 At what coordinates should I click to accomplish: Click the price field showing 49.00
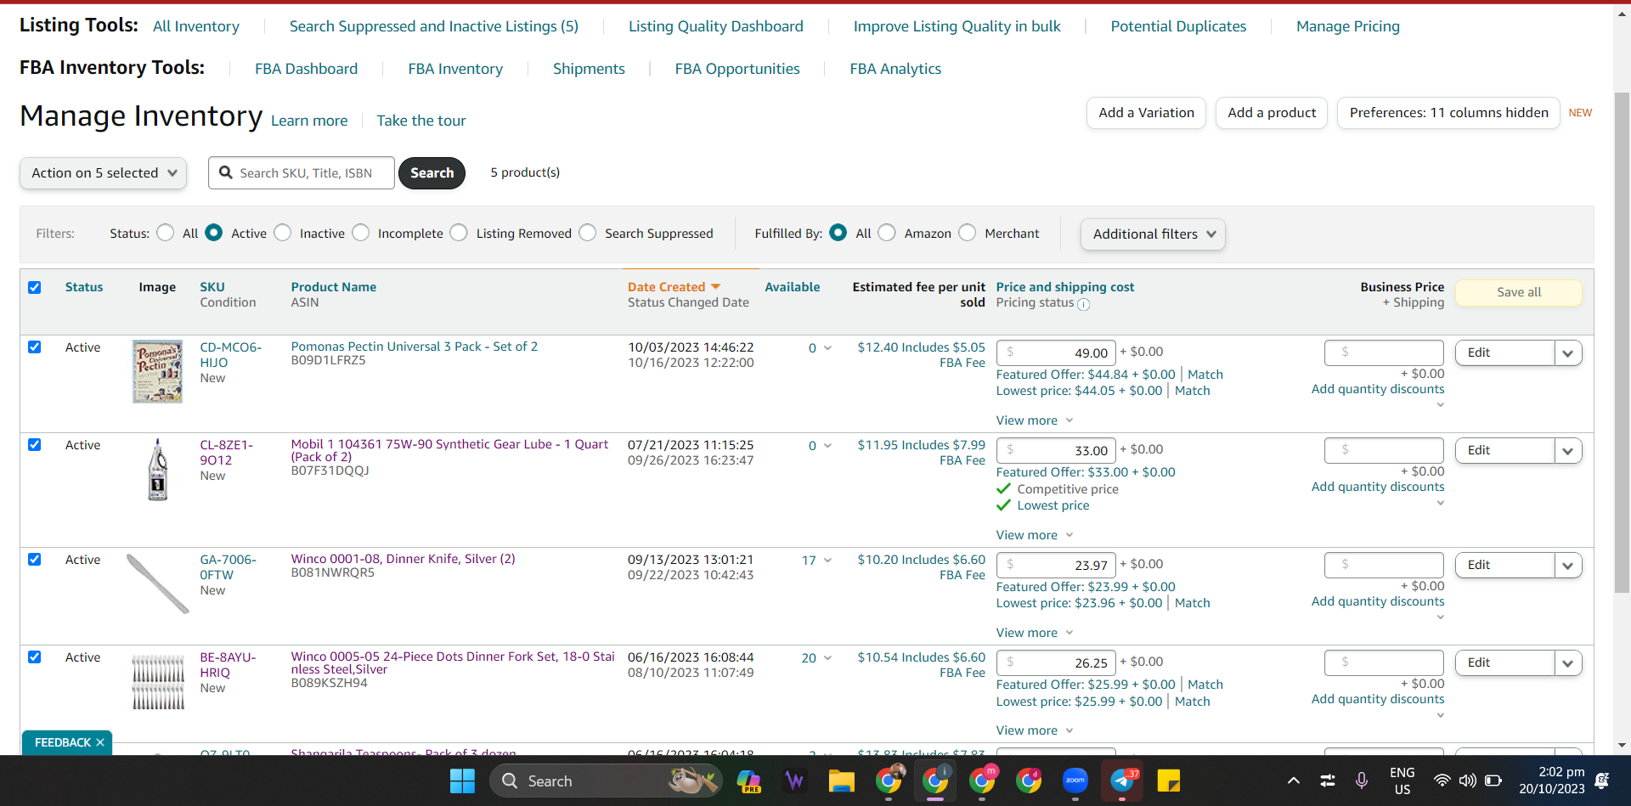tap(1056, 352)
